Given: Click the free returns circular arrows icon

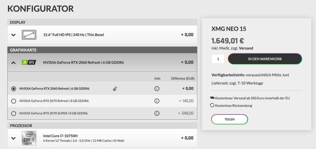Looking at the screenshot, I should point(212,105).
